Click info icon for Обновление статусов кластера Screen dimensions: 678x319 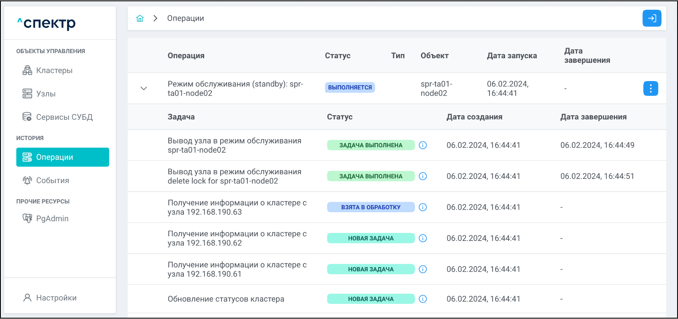(423, 299)
